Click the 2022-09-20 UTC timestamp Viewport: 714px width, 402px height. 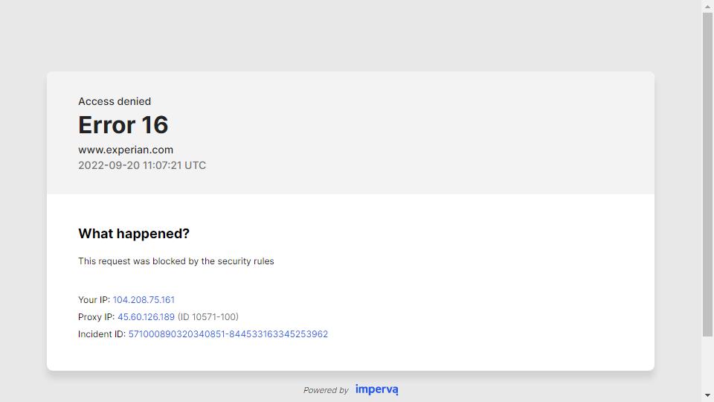click(x=142, y=165)
